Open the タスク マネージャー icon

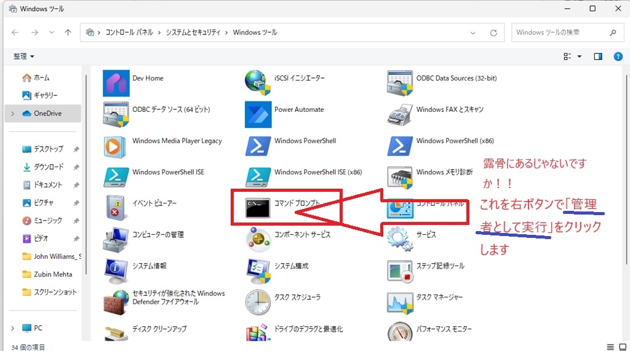point(400,302)
